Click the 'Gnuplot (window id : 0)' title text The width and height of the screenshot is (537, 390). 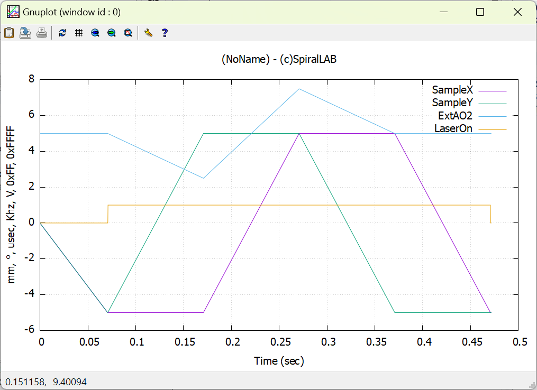point(71,12)
